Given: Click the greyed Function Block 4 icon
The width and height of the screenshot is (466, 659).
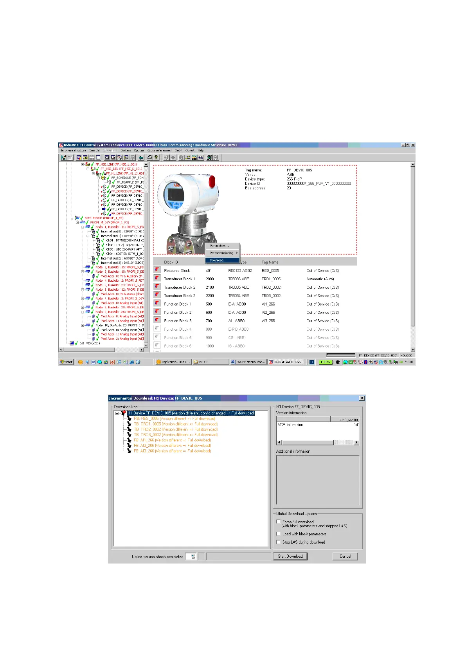Looking at the screenshot, I should (157, 329).
